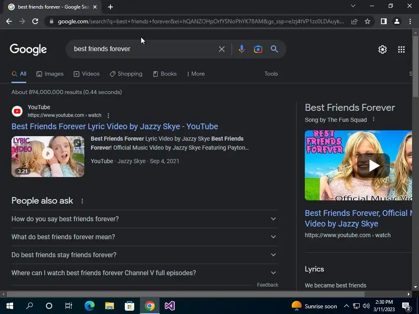
Task: Select "About 894,000,000 results" text
Action: pos(47,92)
